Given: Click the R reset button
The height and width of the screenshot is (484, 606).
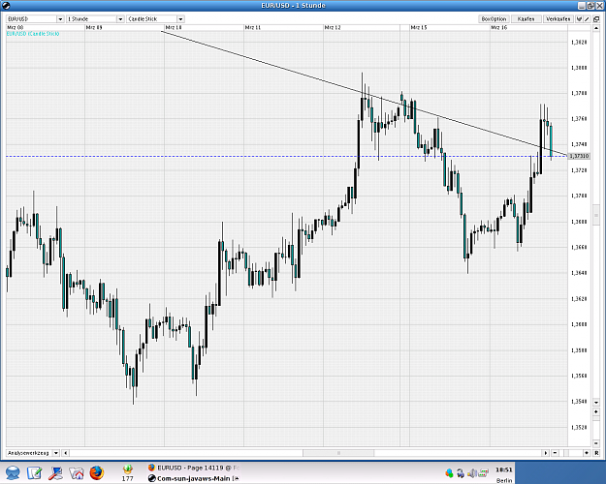Looking at the screenshot, I should tap(596, 453).
